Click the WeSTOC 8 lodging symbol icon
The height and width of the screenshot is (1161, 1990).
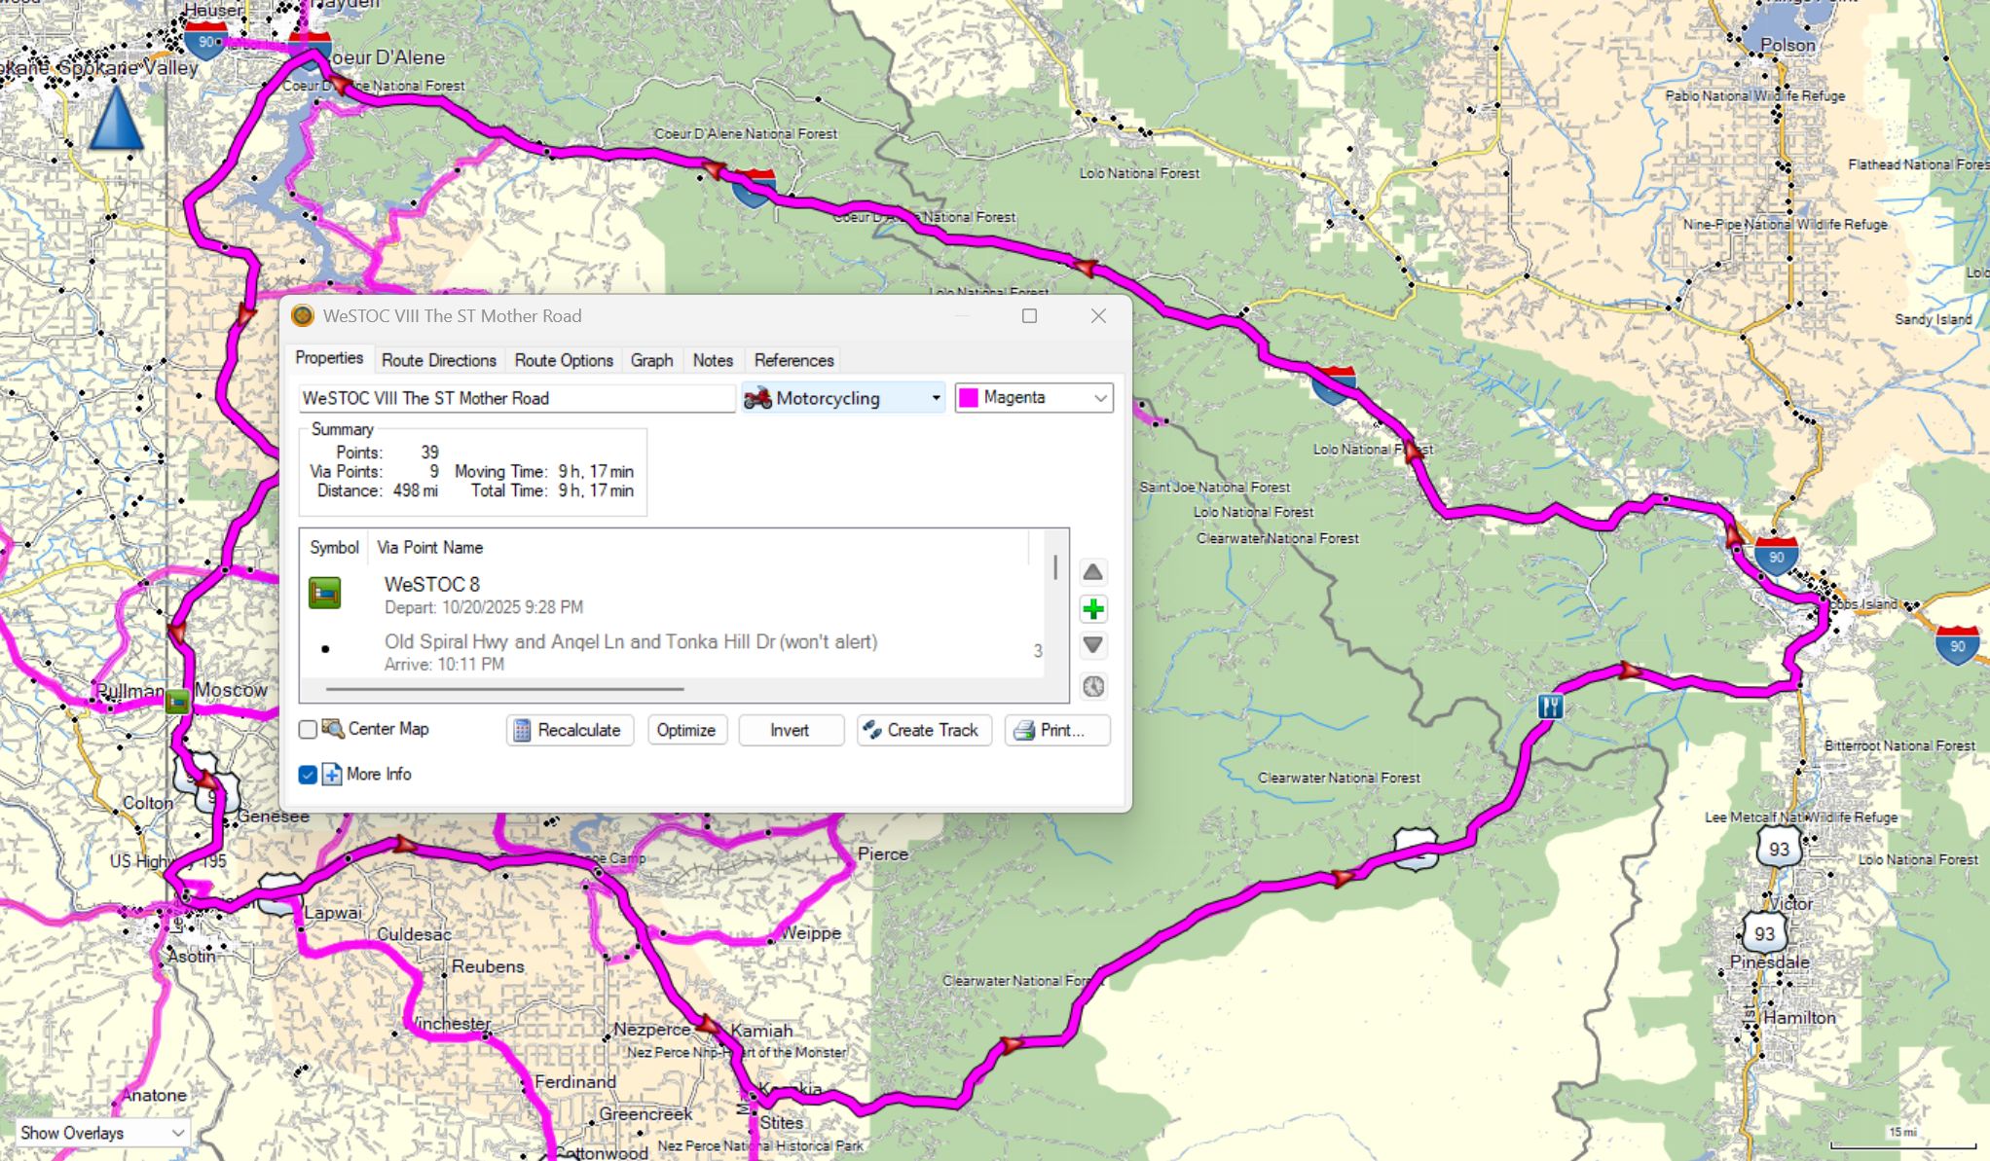pos(324,593)
